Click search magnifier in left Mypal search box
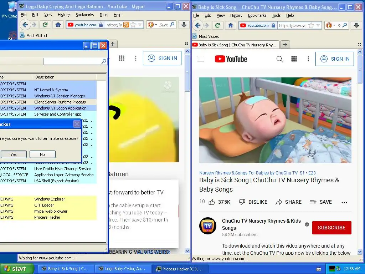365x274 pixels. point(172,25)
